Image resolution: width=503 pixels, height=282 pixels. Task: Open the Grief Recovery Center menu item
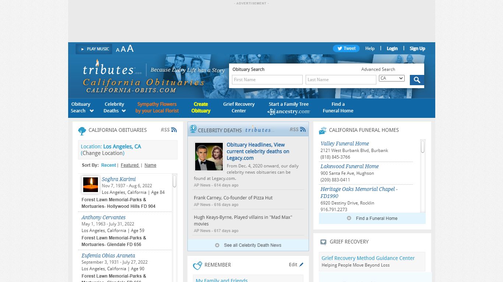click(x=239, y=108)
